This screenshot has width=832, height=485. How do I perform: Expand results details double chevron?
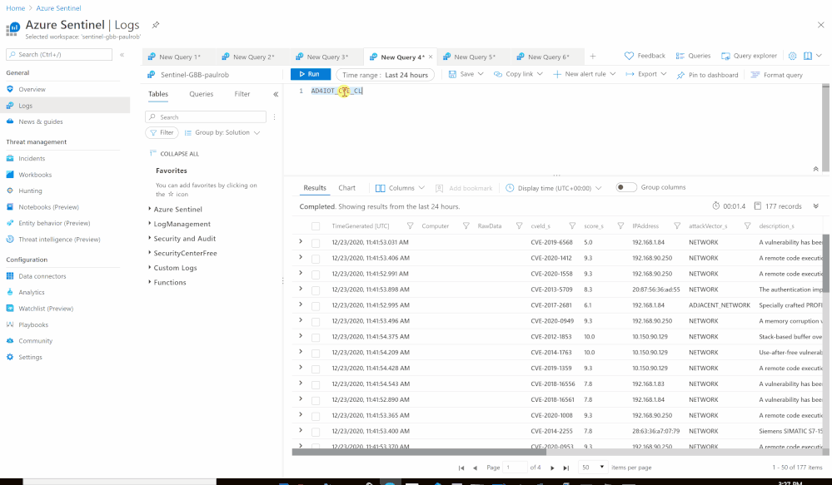[x=815, y=206]
